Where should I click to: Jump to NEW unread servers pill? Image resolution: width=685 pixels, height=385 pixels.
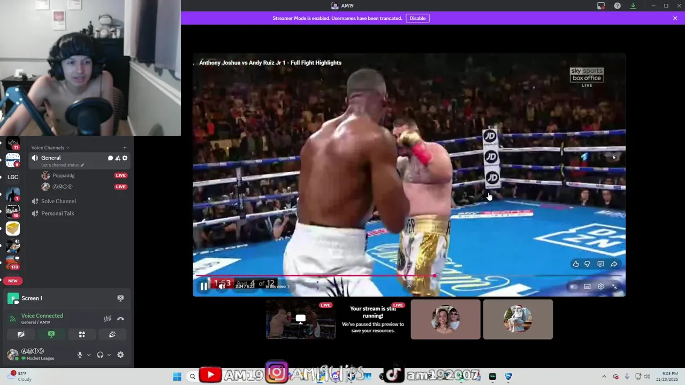click(x=13, y=281)
